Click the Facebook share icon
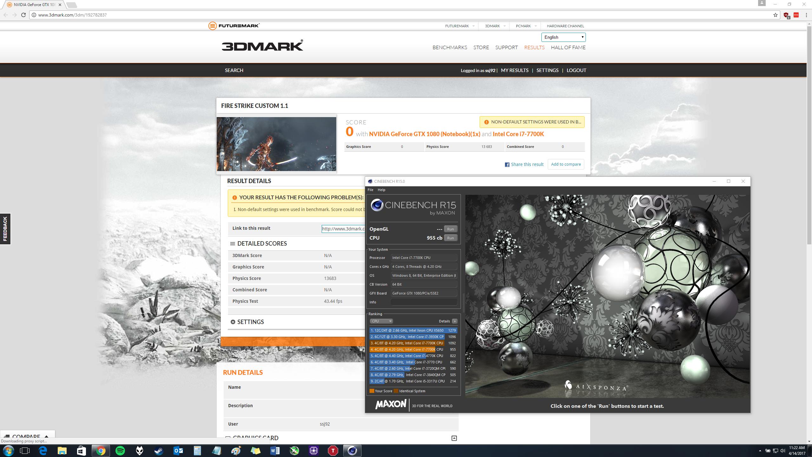Image resolution: width=812 pixels, height=457 pixels. [x=507, y=164]
